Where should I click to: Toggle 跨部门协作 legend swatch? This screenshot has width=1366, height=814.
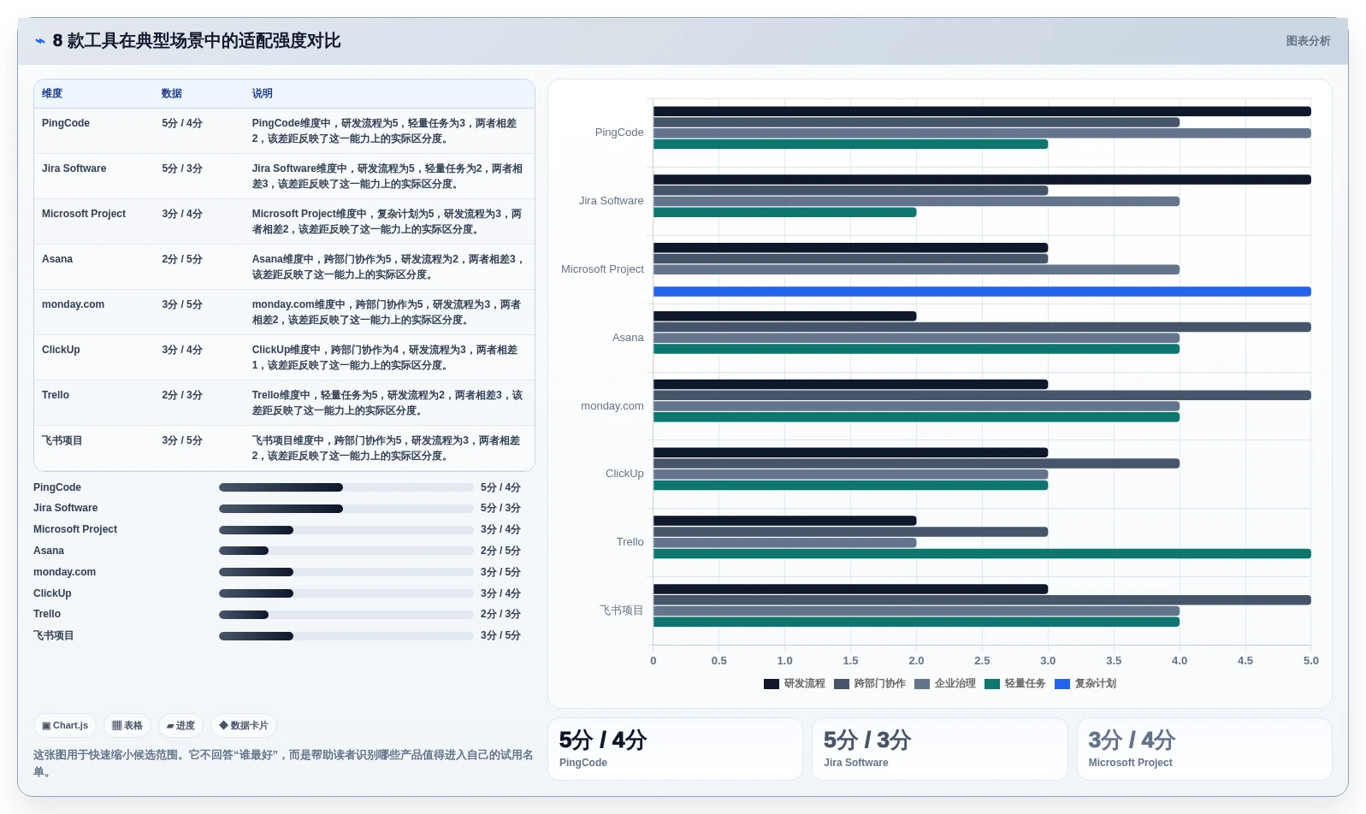(842, 684)
